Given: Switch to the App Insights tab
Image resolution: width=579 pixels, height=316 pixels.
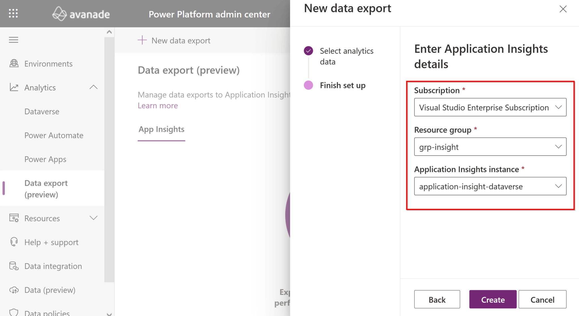Looking at the screenshot, I should (x=161, y=129).
